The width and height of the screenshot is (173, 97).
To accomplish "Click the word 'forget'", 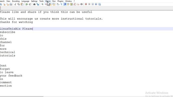I will (x=5, y=69).
